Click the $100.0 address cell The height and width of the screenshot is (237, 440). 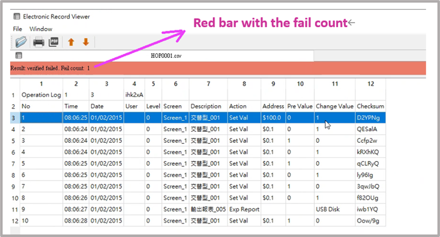coord(272,118)
